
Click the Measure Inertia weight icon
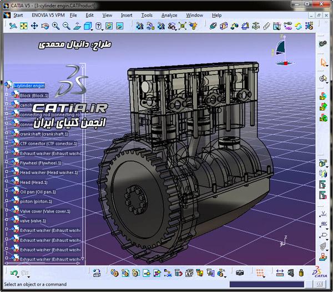click(x=301, y=273)
